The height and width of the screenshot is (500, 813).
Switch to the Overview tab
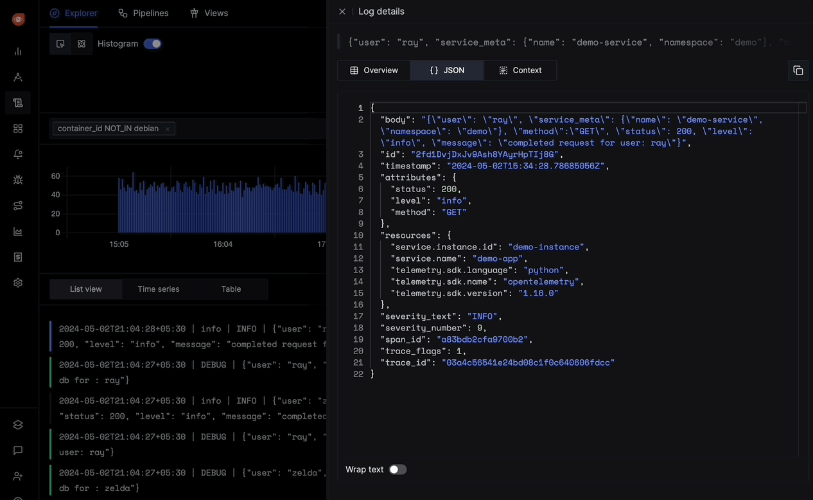coord(374,70)
